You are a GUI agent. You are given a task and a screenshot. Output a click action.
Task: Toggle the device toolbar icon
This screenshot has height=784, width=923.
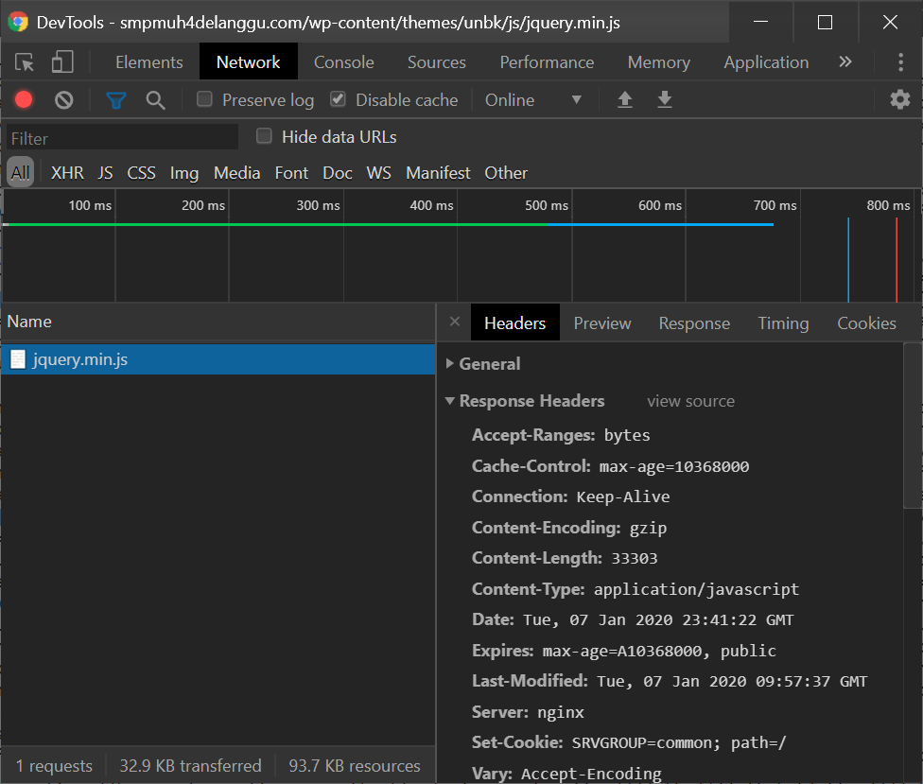(62, 62)
